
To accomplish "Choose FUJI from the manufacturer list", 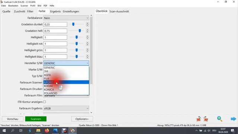I will [x=66, y=79].
